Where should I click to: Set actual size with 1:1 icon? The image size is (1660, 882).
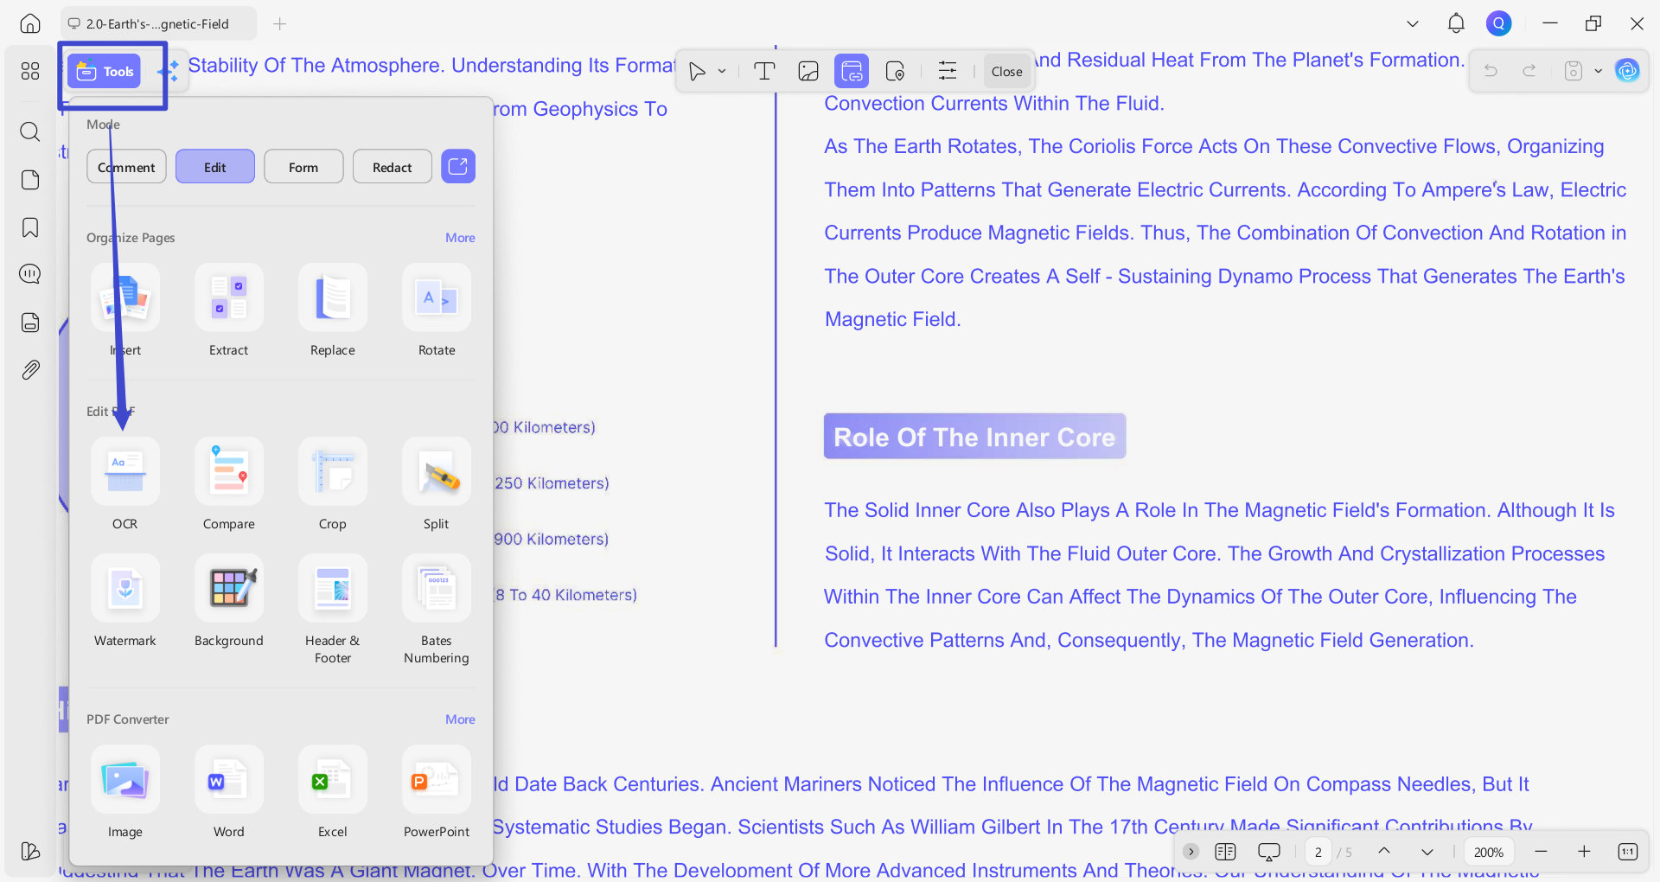pyautogui.click(x=1627, y=852)
